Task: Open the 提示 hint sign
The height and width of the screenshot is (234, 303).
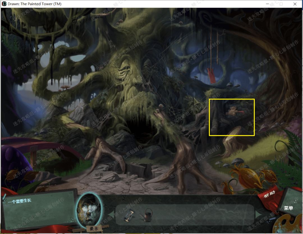Action: point(94,229)
